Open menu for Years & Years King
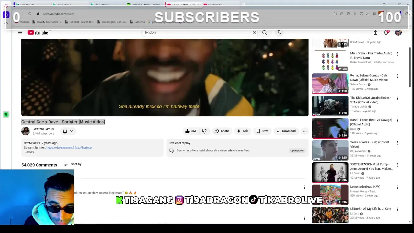 pos(398,143)
